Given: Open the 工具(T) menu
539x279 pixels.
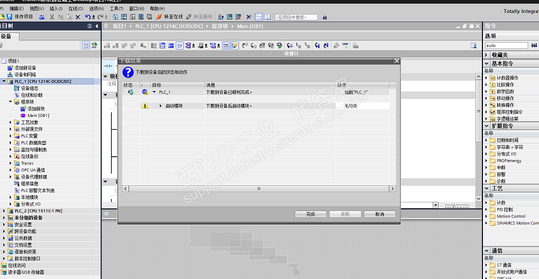Looking at the screenshot, I should [116, 9].
